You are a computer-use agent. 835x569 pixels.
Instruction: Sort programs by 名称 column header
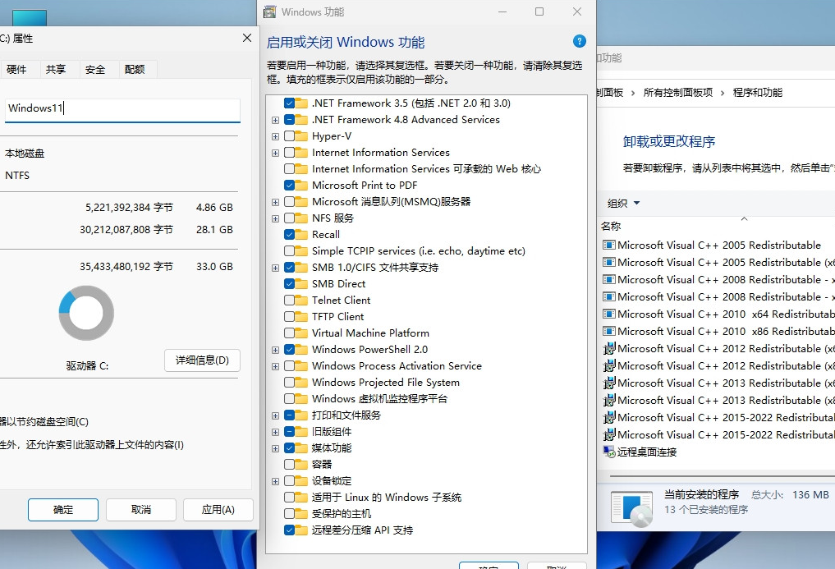(x=611, y=226)
